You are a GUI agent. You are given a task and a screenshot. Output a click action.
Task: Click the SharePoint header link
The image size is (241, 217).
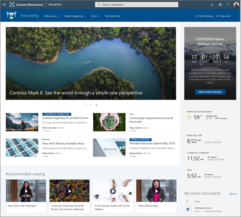coord(55,4)
